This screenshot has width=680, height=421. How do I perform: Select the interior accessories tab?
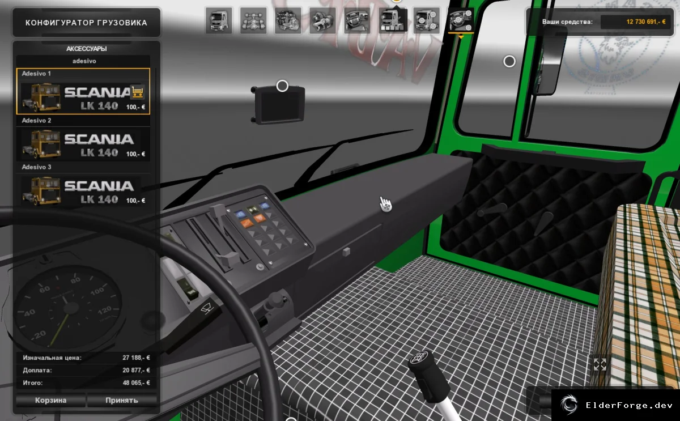coord(461,21)
